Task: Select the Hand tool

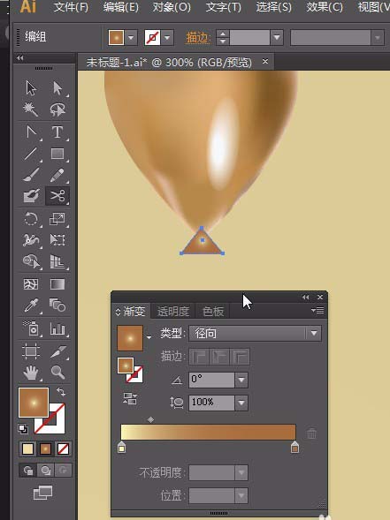Action: [31, 373]
